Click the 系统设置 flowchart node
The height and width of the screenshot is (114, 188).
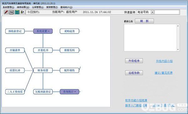tap(43, 31)
